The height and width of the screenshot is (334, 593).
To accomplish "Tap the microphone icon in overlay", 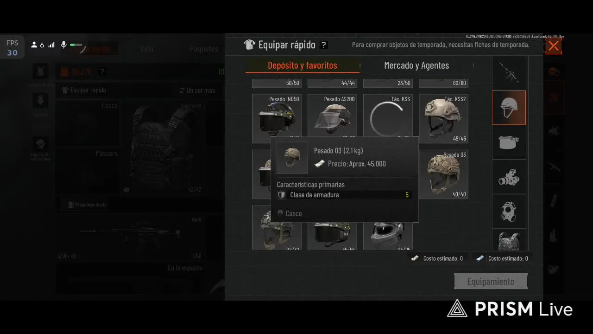I will click(64, 45).
